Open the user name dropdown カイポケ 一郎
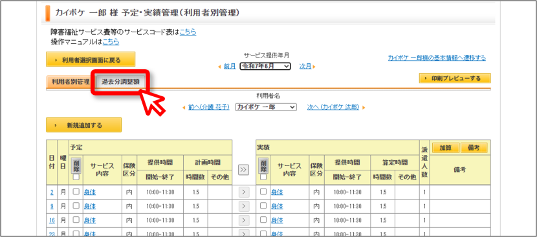This screenshot has height=237, width=537. [x=266, y=107]
